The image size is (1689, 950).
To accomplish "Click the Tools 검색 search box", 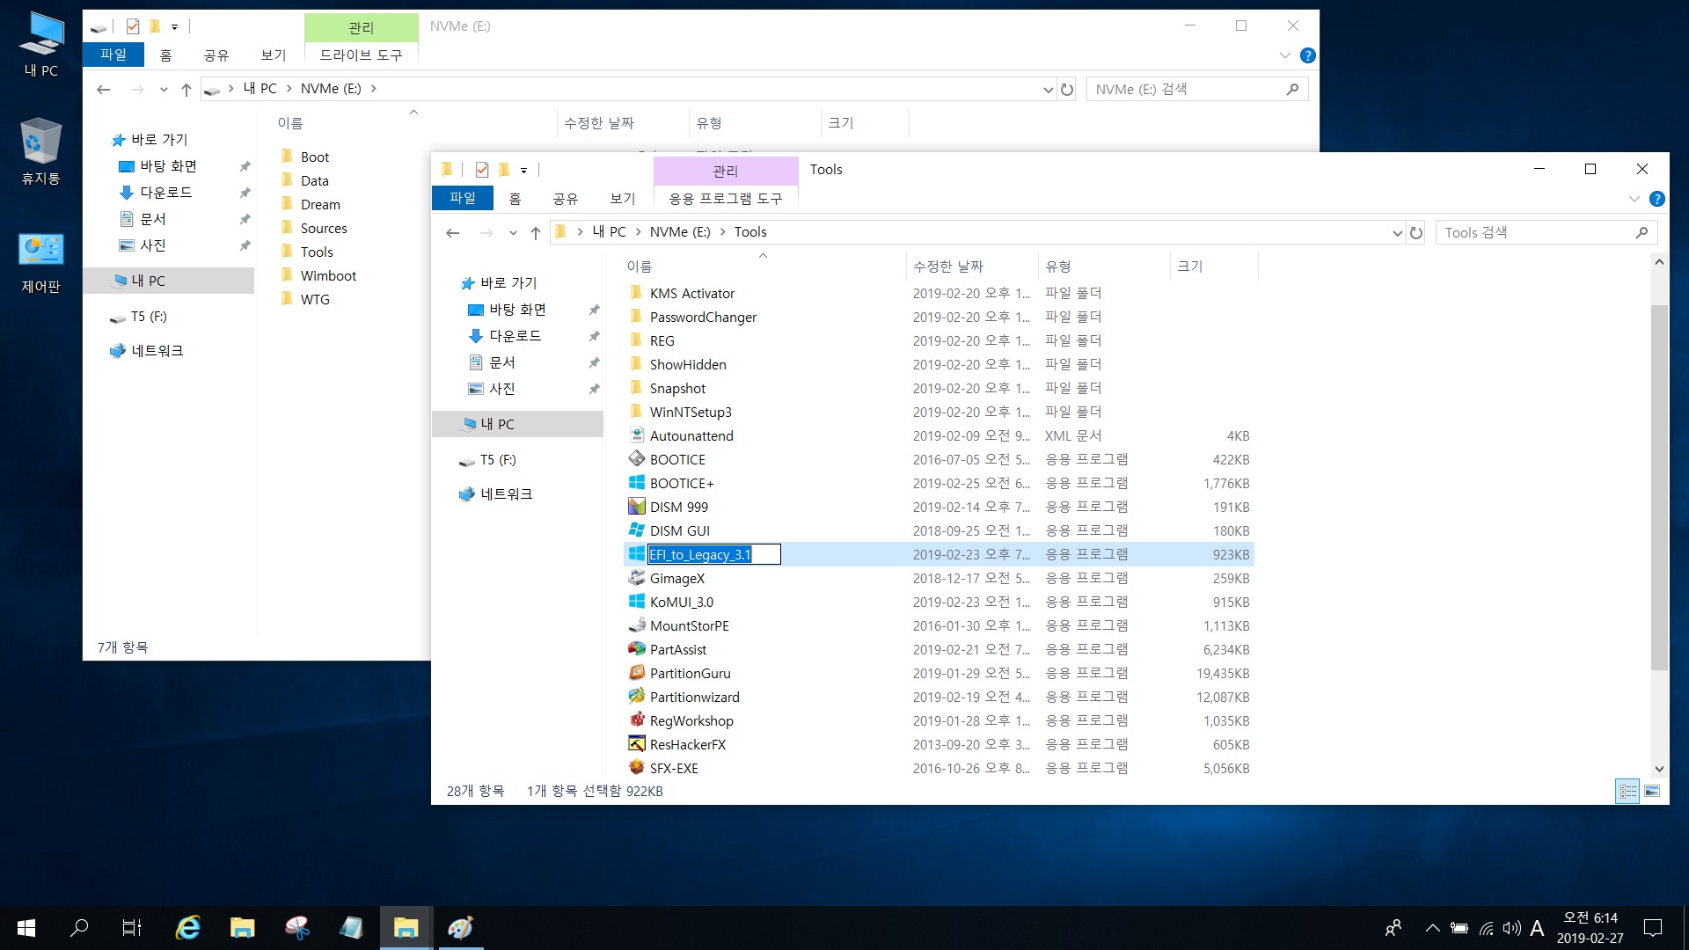I will 1546,232.
